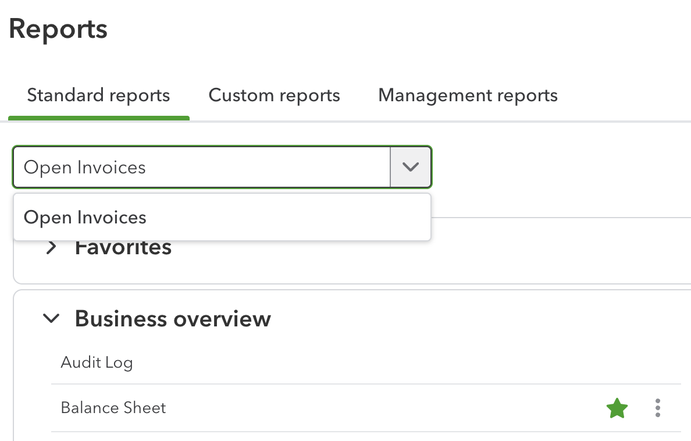Open the report search dropdown arrow
Image resolution: width=691 pixels, height=441 pixels.
pos(410,167)
